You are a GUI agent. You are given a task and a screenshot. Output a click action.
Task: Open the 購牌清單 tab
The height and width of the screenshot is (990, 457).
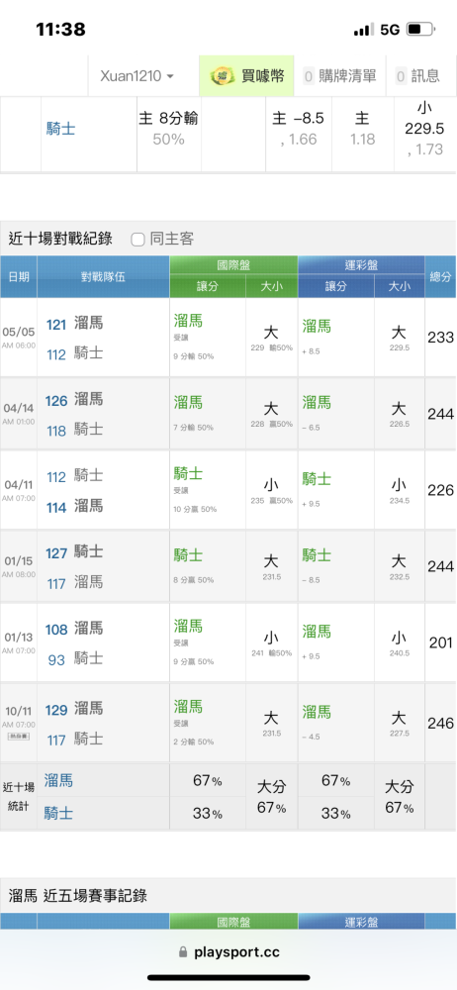point(341,76)
